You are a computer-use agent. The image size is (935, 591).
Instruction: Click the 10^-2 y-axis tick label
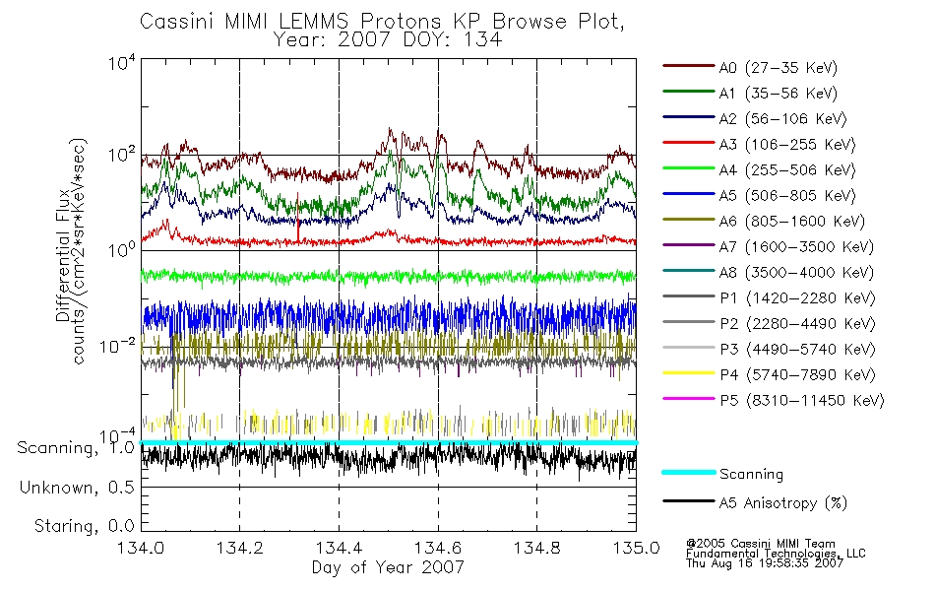[117, 347]
